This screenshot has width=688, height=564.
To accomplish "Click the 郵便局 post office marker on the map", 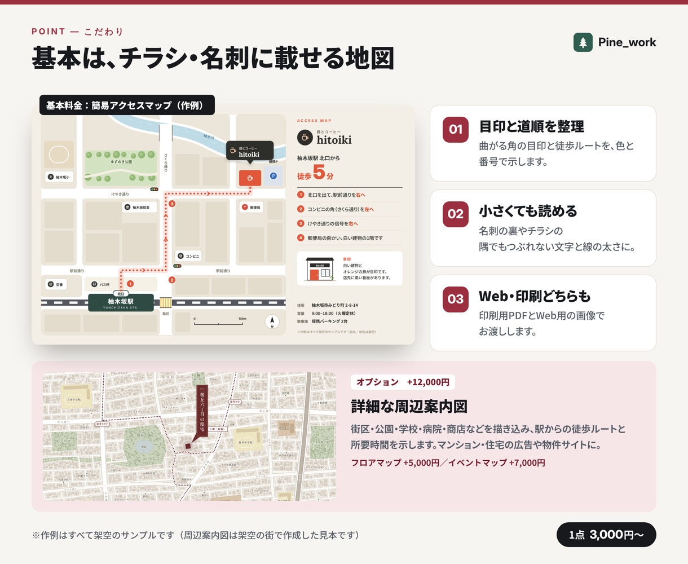I will coord(252,208).
